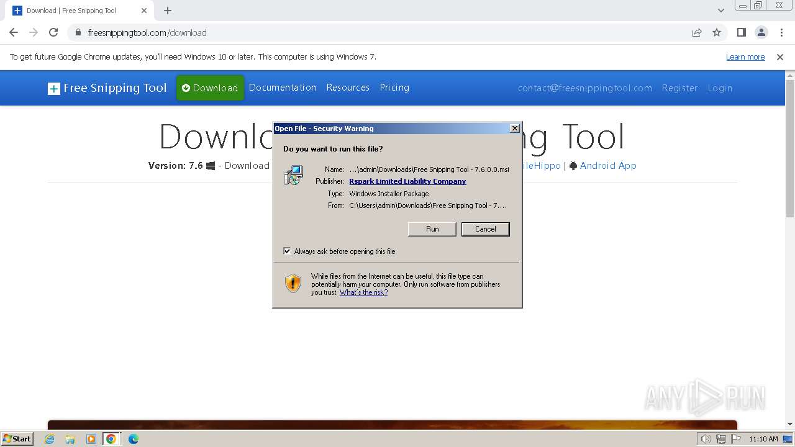
Task: Reload the page with the refresh icon
Action: pos(53,32)
